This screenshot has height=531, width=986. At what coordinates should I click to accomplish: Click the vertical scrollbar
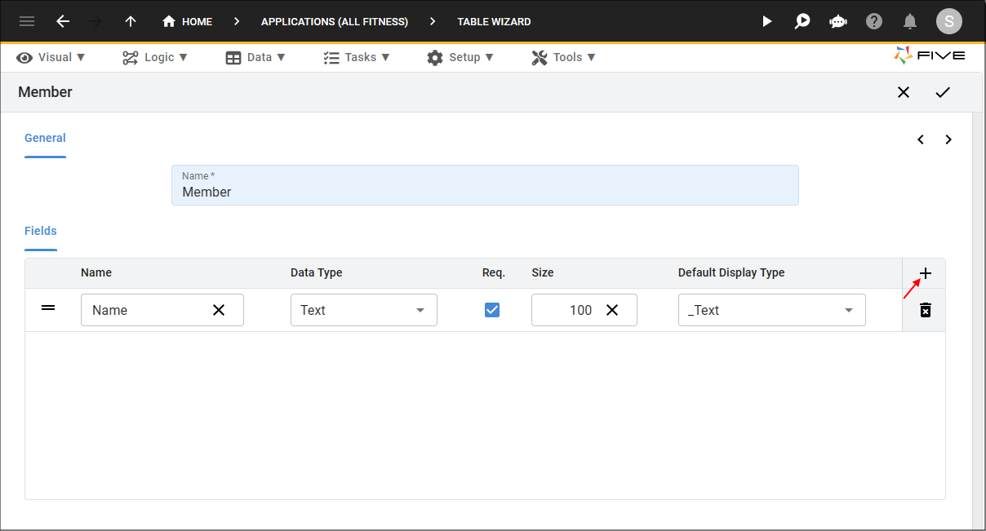coord(979,321)
